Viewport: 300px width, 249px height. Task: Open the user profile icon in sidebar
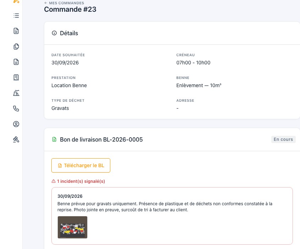coord(16,124)
